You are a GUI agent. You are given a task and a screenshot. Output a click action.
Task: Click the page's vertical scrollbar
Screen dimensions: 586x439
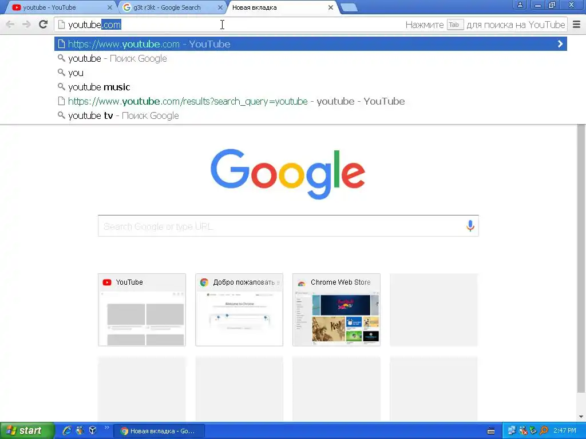pos(581,258)
